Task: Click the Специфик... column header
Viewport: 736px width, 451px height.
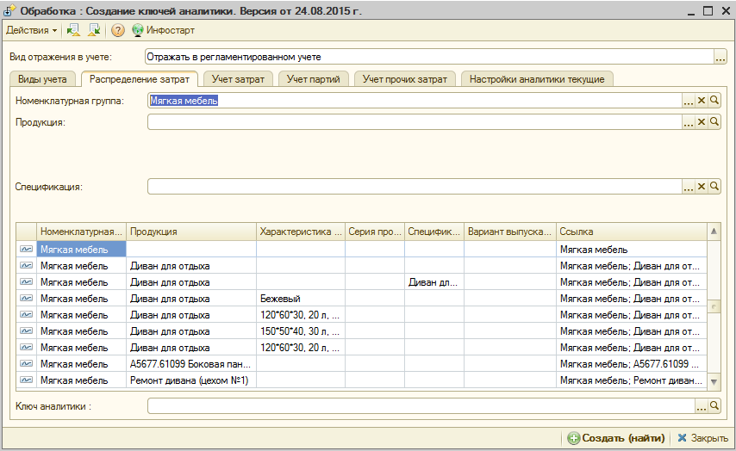Action: 433,232
